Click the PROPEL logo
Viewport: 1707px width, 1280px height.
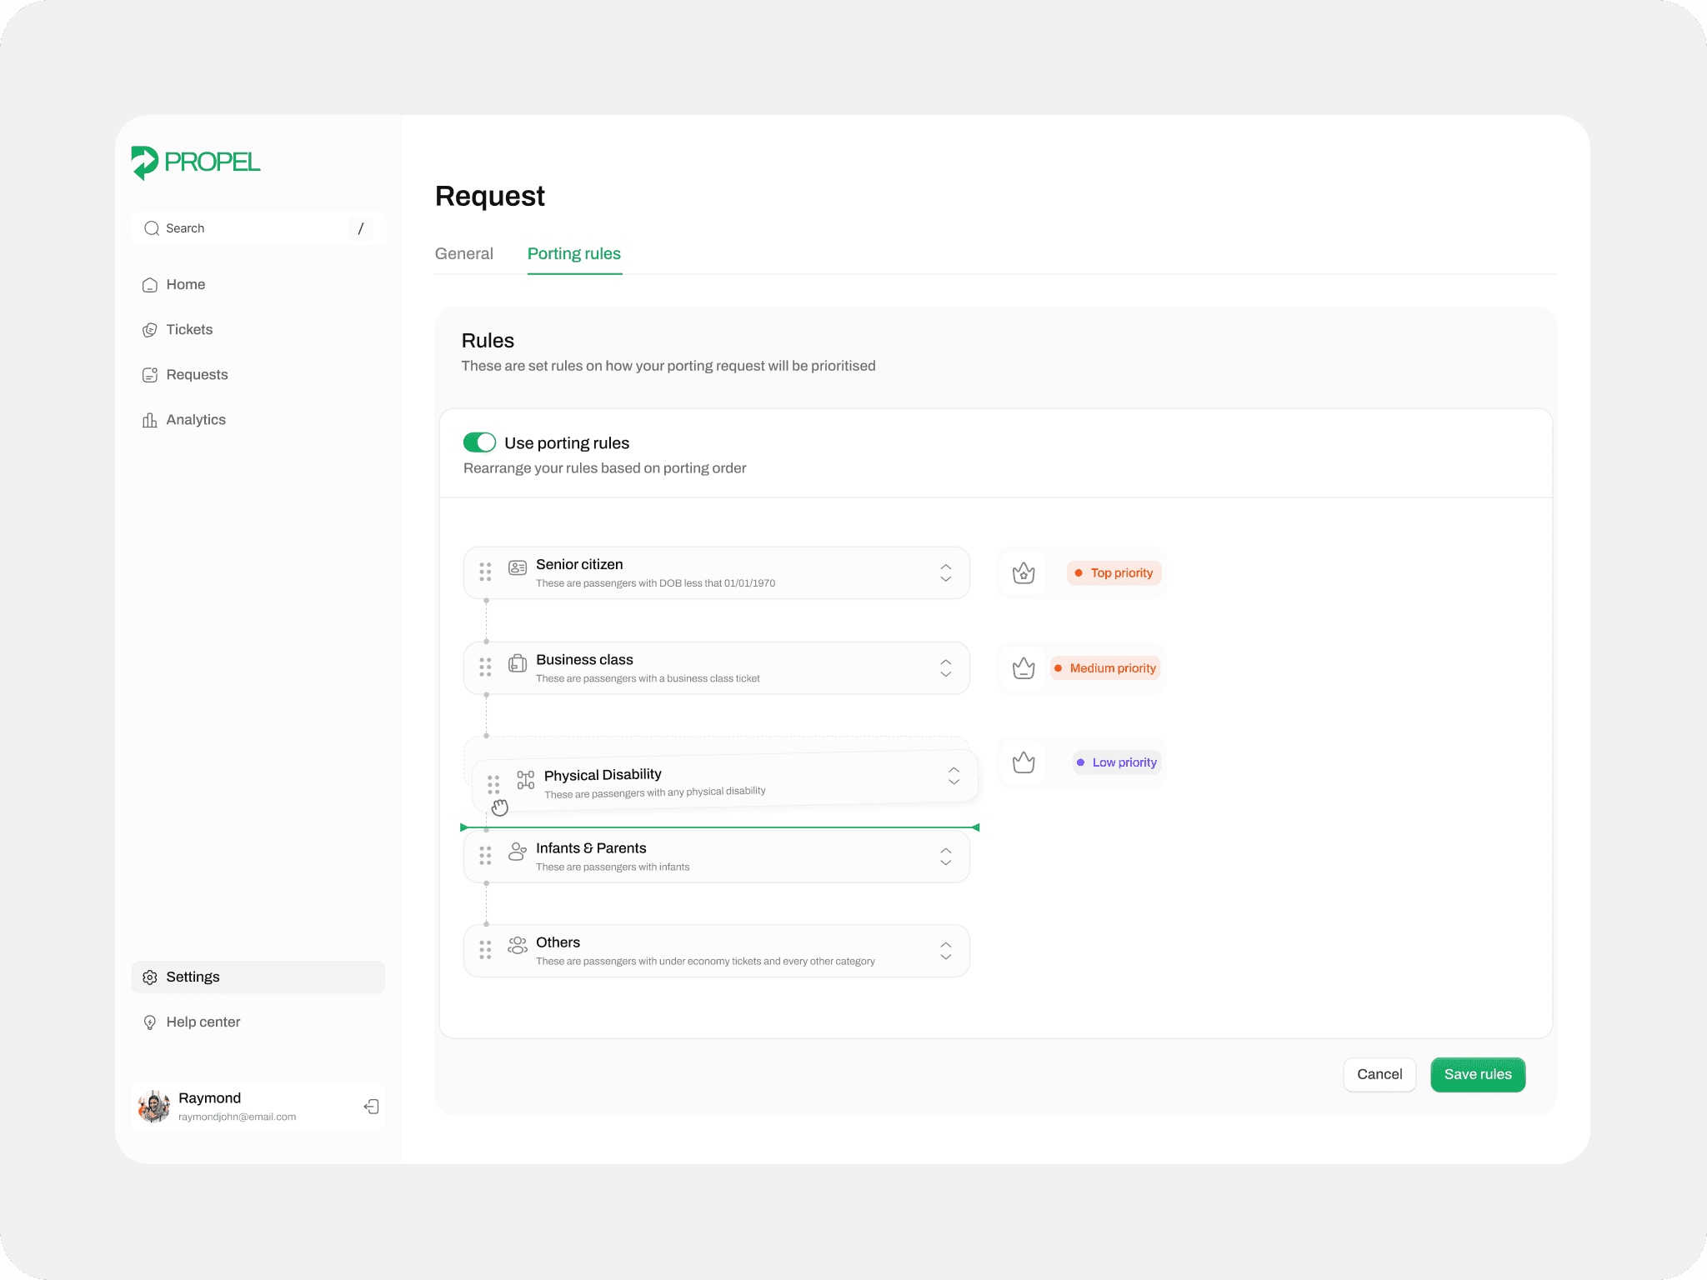196,162
